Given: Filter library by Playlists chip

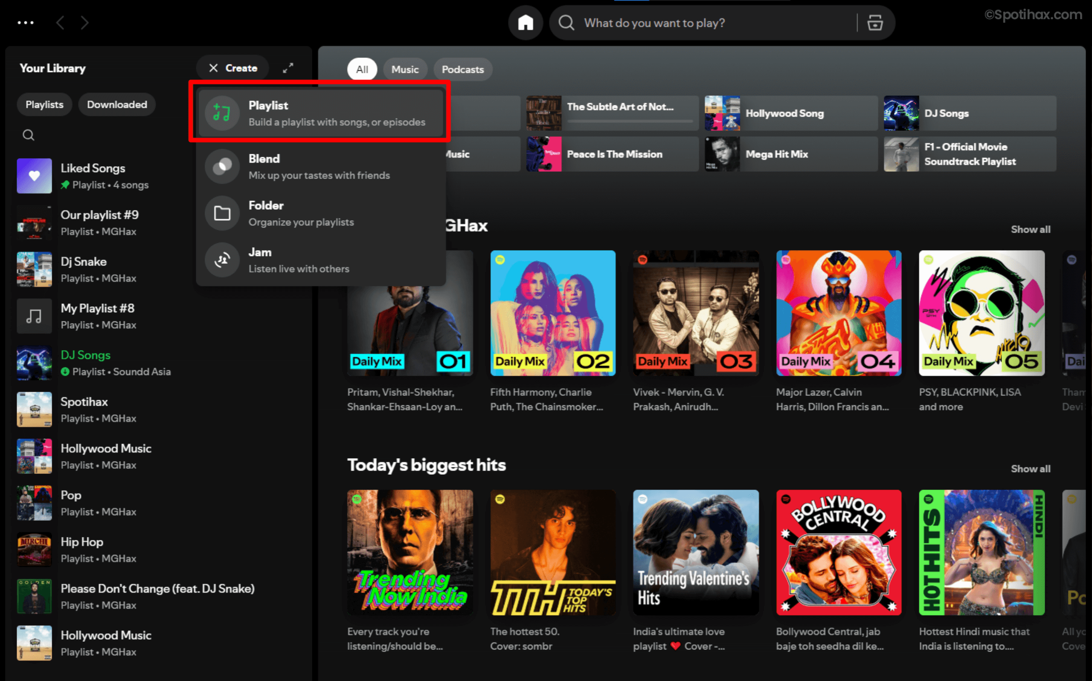Looking at the screenshot, I should tap(44, 104).
